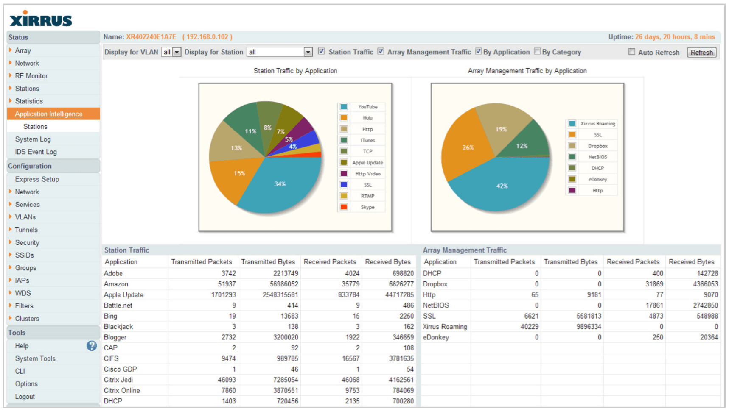Click the Status section header

click(53, 37)
